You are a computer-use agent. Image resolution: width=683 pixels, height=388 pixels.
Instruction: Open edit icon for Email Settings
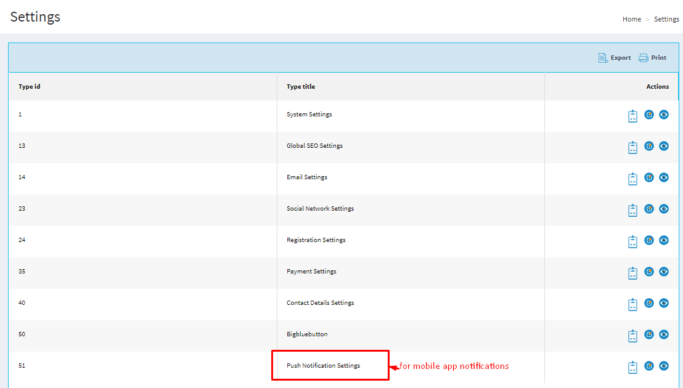[x=649, y=177]
